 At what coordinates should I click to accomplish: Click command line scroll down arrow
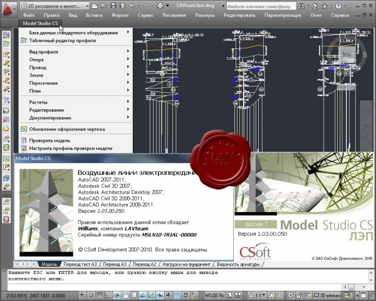371,280
